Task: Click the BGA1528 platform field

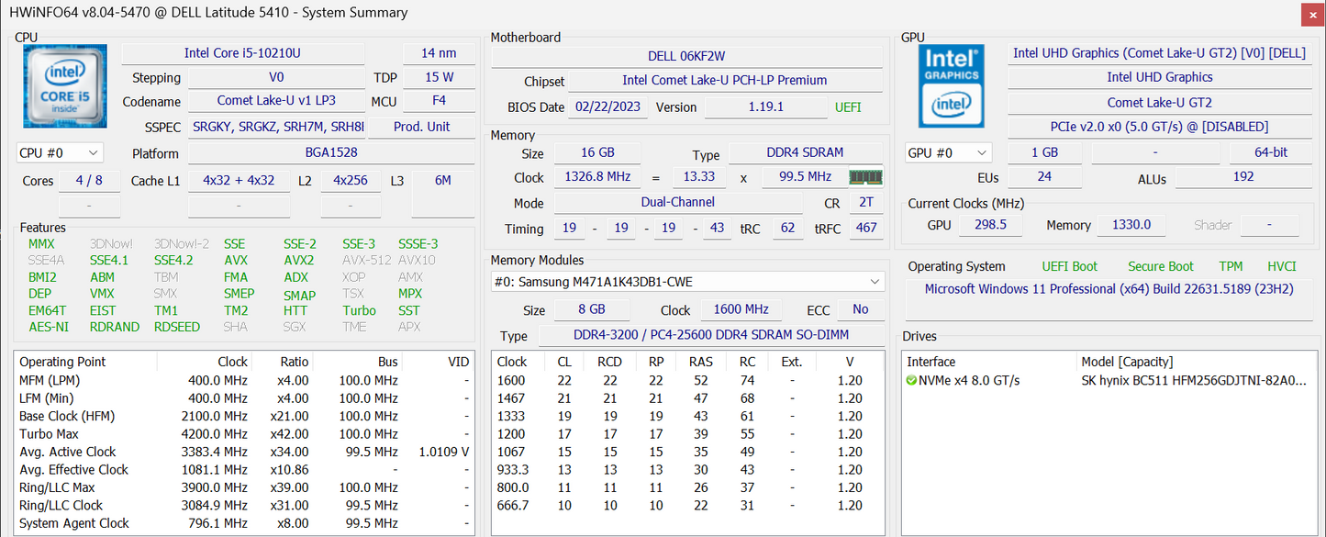Action: (x=331, y=153)
